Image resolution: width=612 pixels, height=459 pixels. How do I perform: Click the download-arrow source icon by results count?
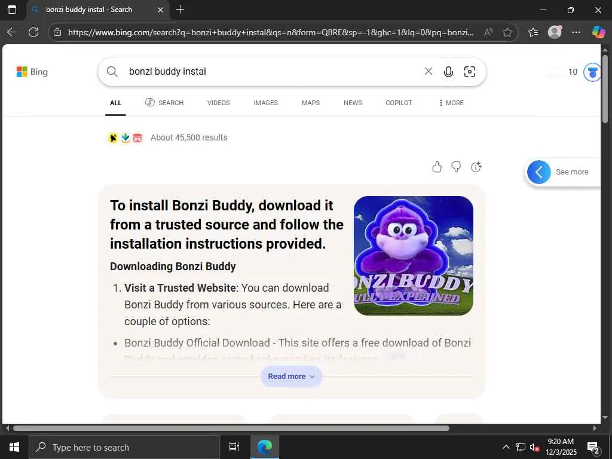point(126,138)
